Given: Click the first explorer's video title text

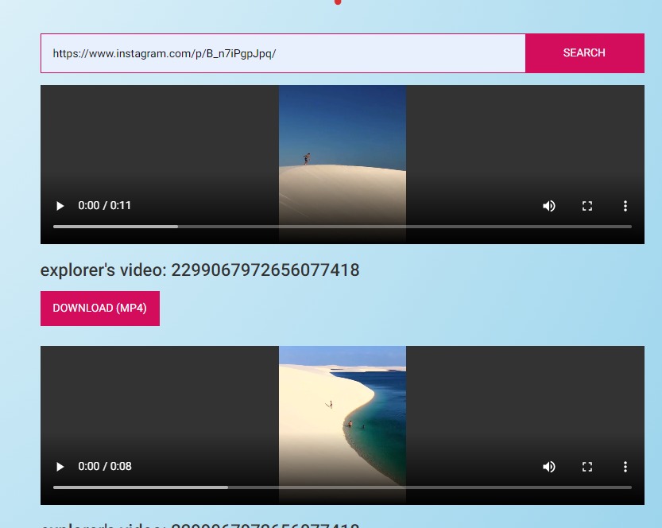Looking at the screenshot, I should (199, 270).
